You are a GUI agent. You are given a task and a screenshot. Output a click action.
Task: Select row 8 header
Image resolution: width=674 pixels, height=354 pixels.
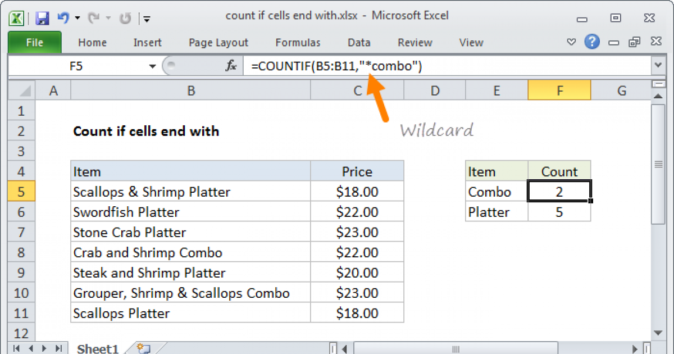(22, 252)
